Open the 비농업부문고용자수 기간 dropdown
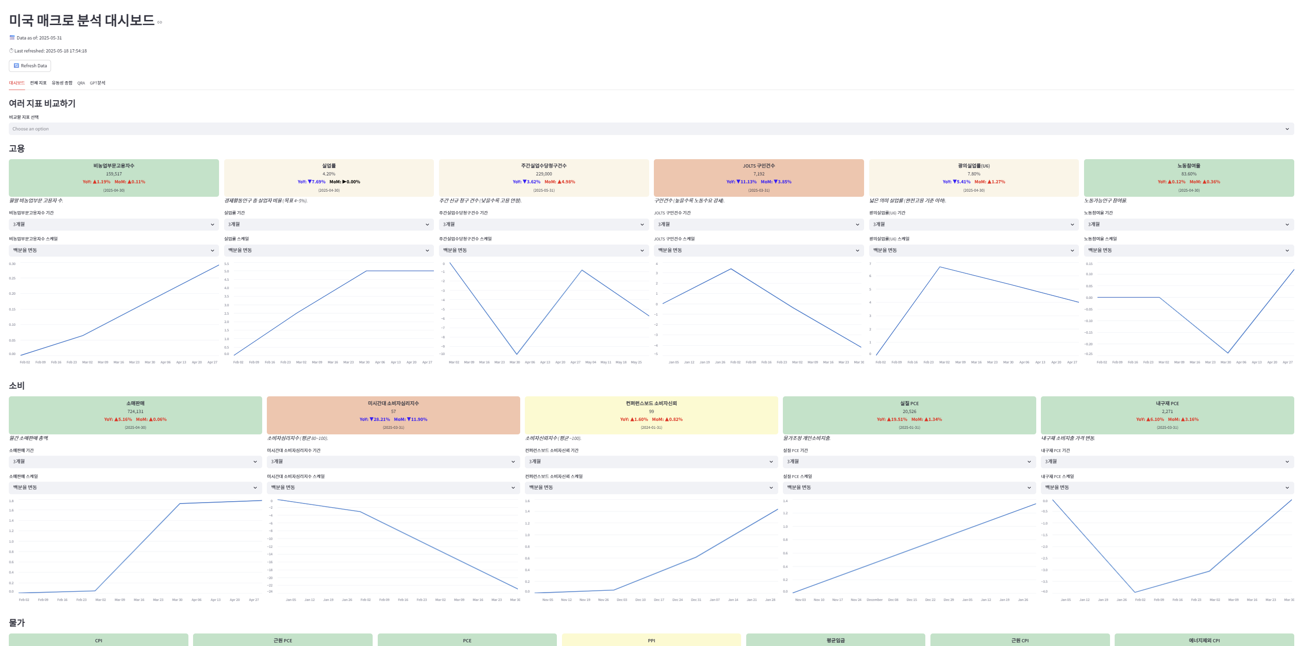Viewport: 1304px width, 646px height. click(x=114, y=224)
